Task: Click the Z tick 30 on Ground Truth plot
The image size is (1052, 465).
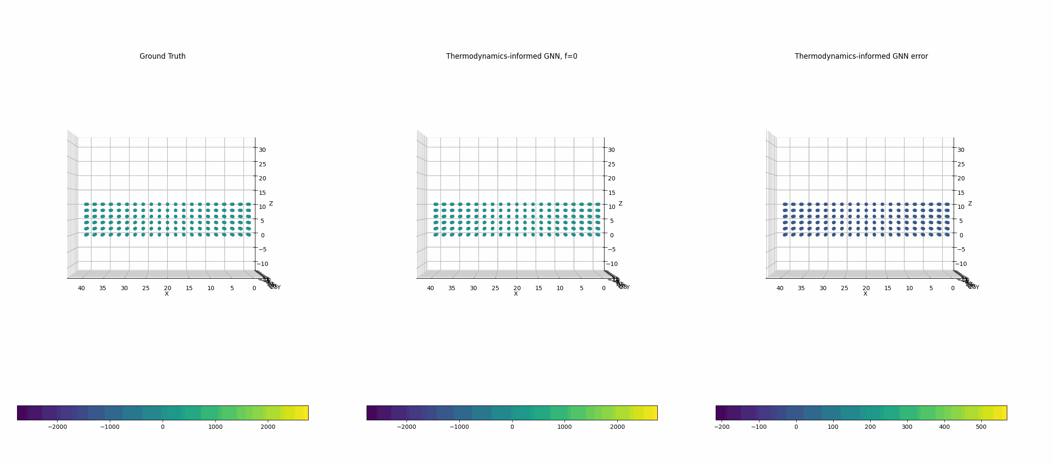Action: click(x=262, y=150)
